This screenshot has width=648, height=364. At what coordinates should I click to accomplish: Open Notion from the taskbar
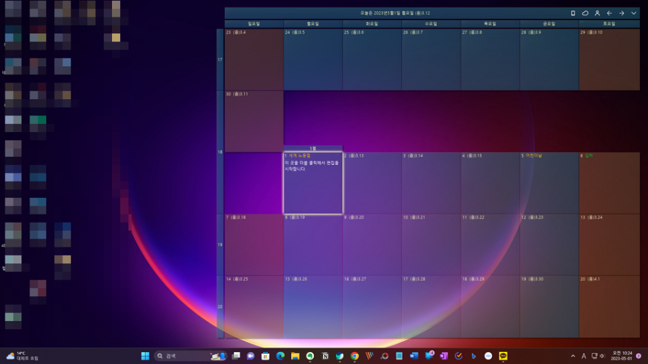(x=325, y=356)
